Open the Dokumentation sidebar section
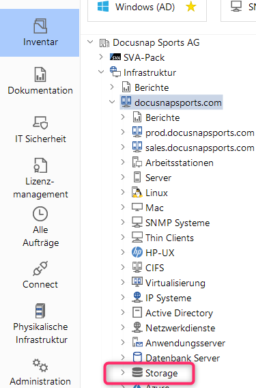Screen dimensions: 256x388 click(x=40, y=81)
